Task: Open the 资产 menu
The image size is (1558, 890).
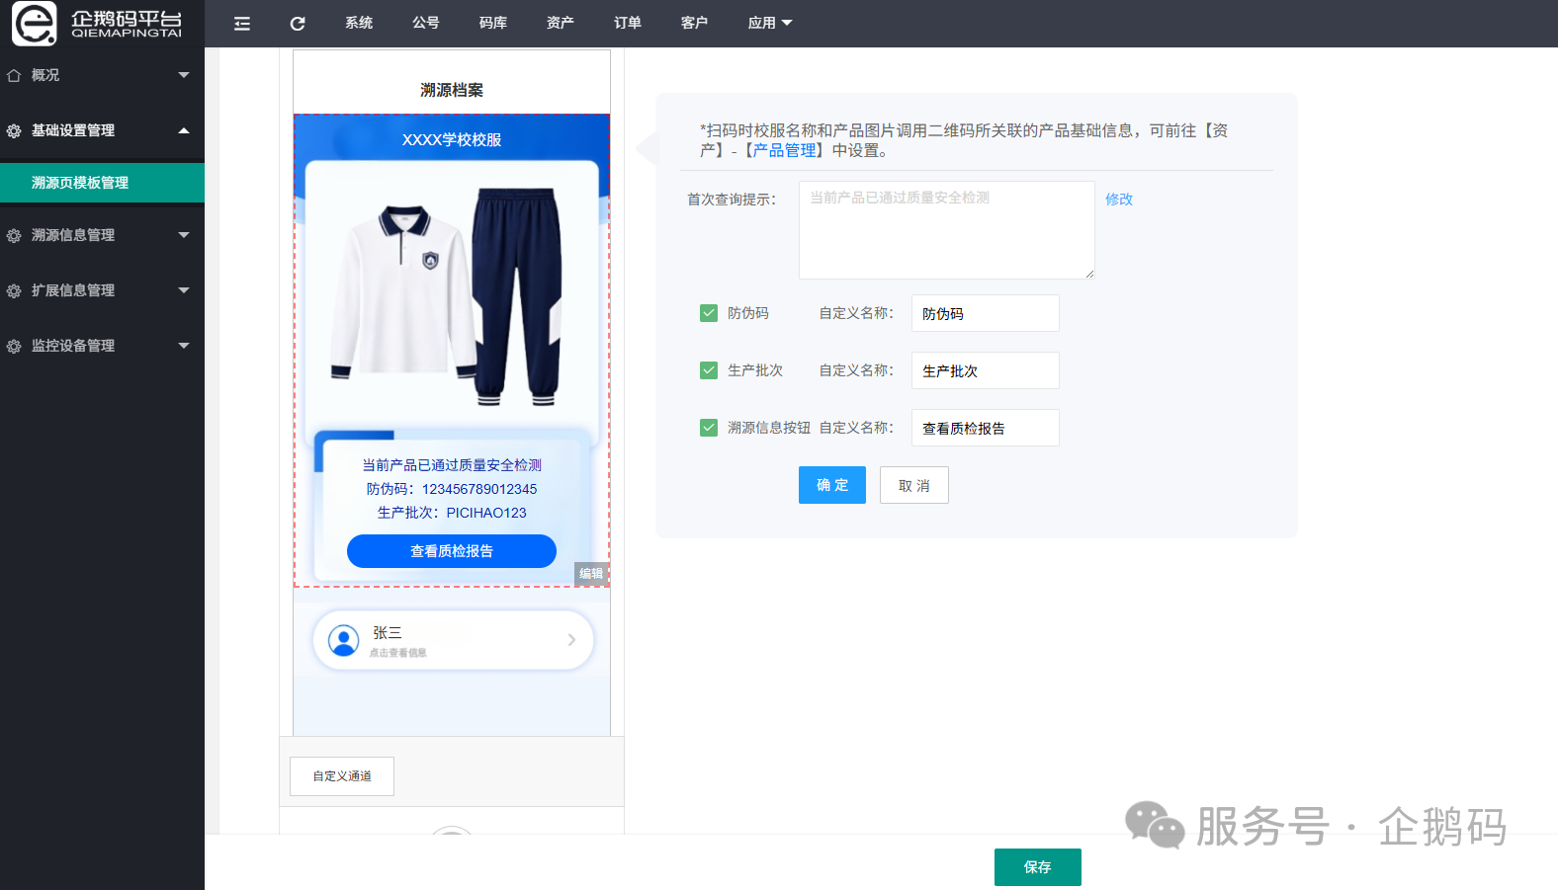Action: [x=561, y=23]
